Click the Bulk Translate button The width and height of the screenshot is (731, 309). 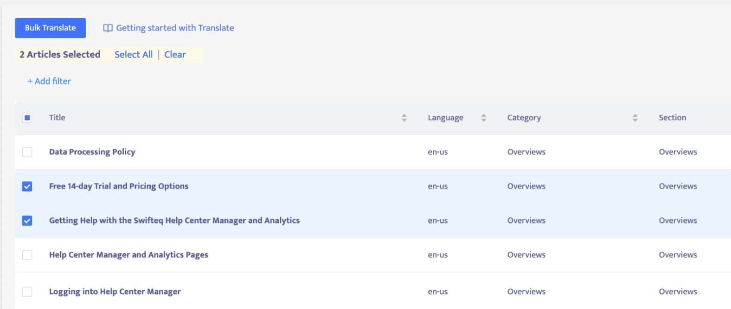click(50, 28)
